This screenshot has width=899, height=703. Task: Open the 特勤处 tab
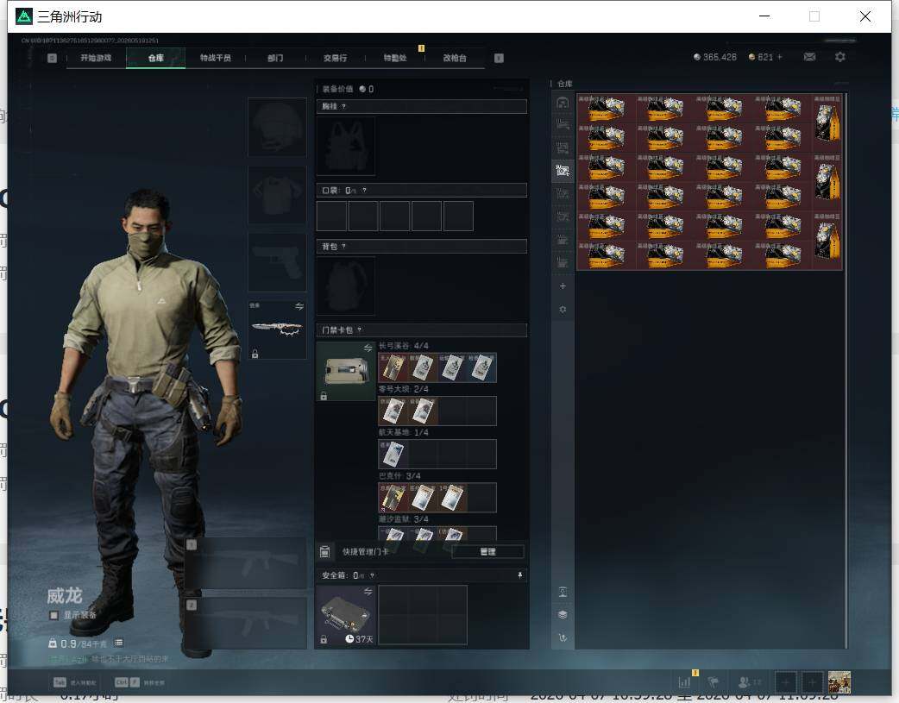pos(395,58)
